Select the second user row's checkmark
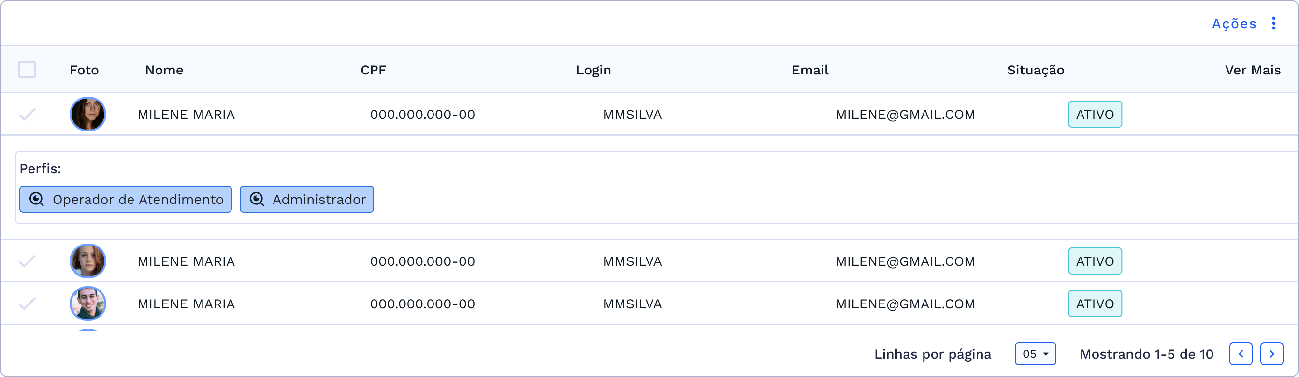The image size is (1299, 377). pyautogui.click(x=27, y=261)
